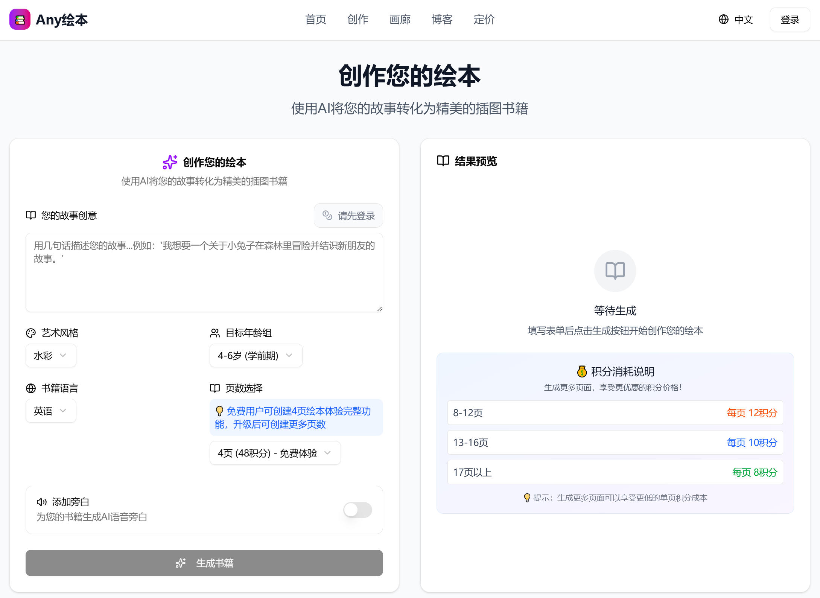Viewport: 820px width, 598px height.
Task: Click the Any绘本 logo icon
Action: [20, 19]
